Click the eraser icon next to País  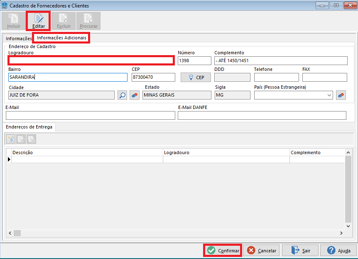[341, 95]
